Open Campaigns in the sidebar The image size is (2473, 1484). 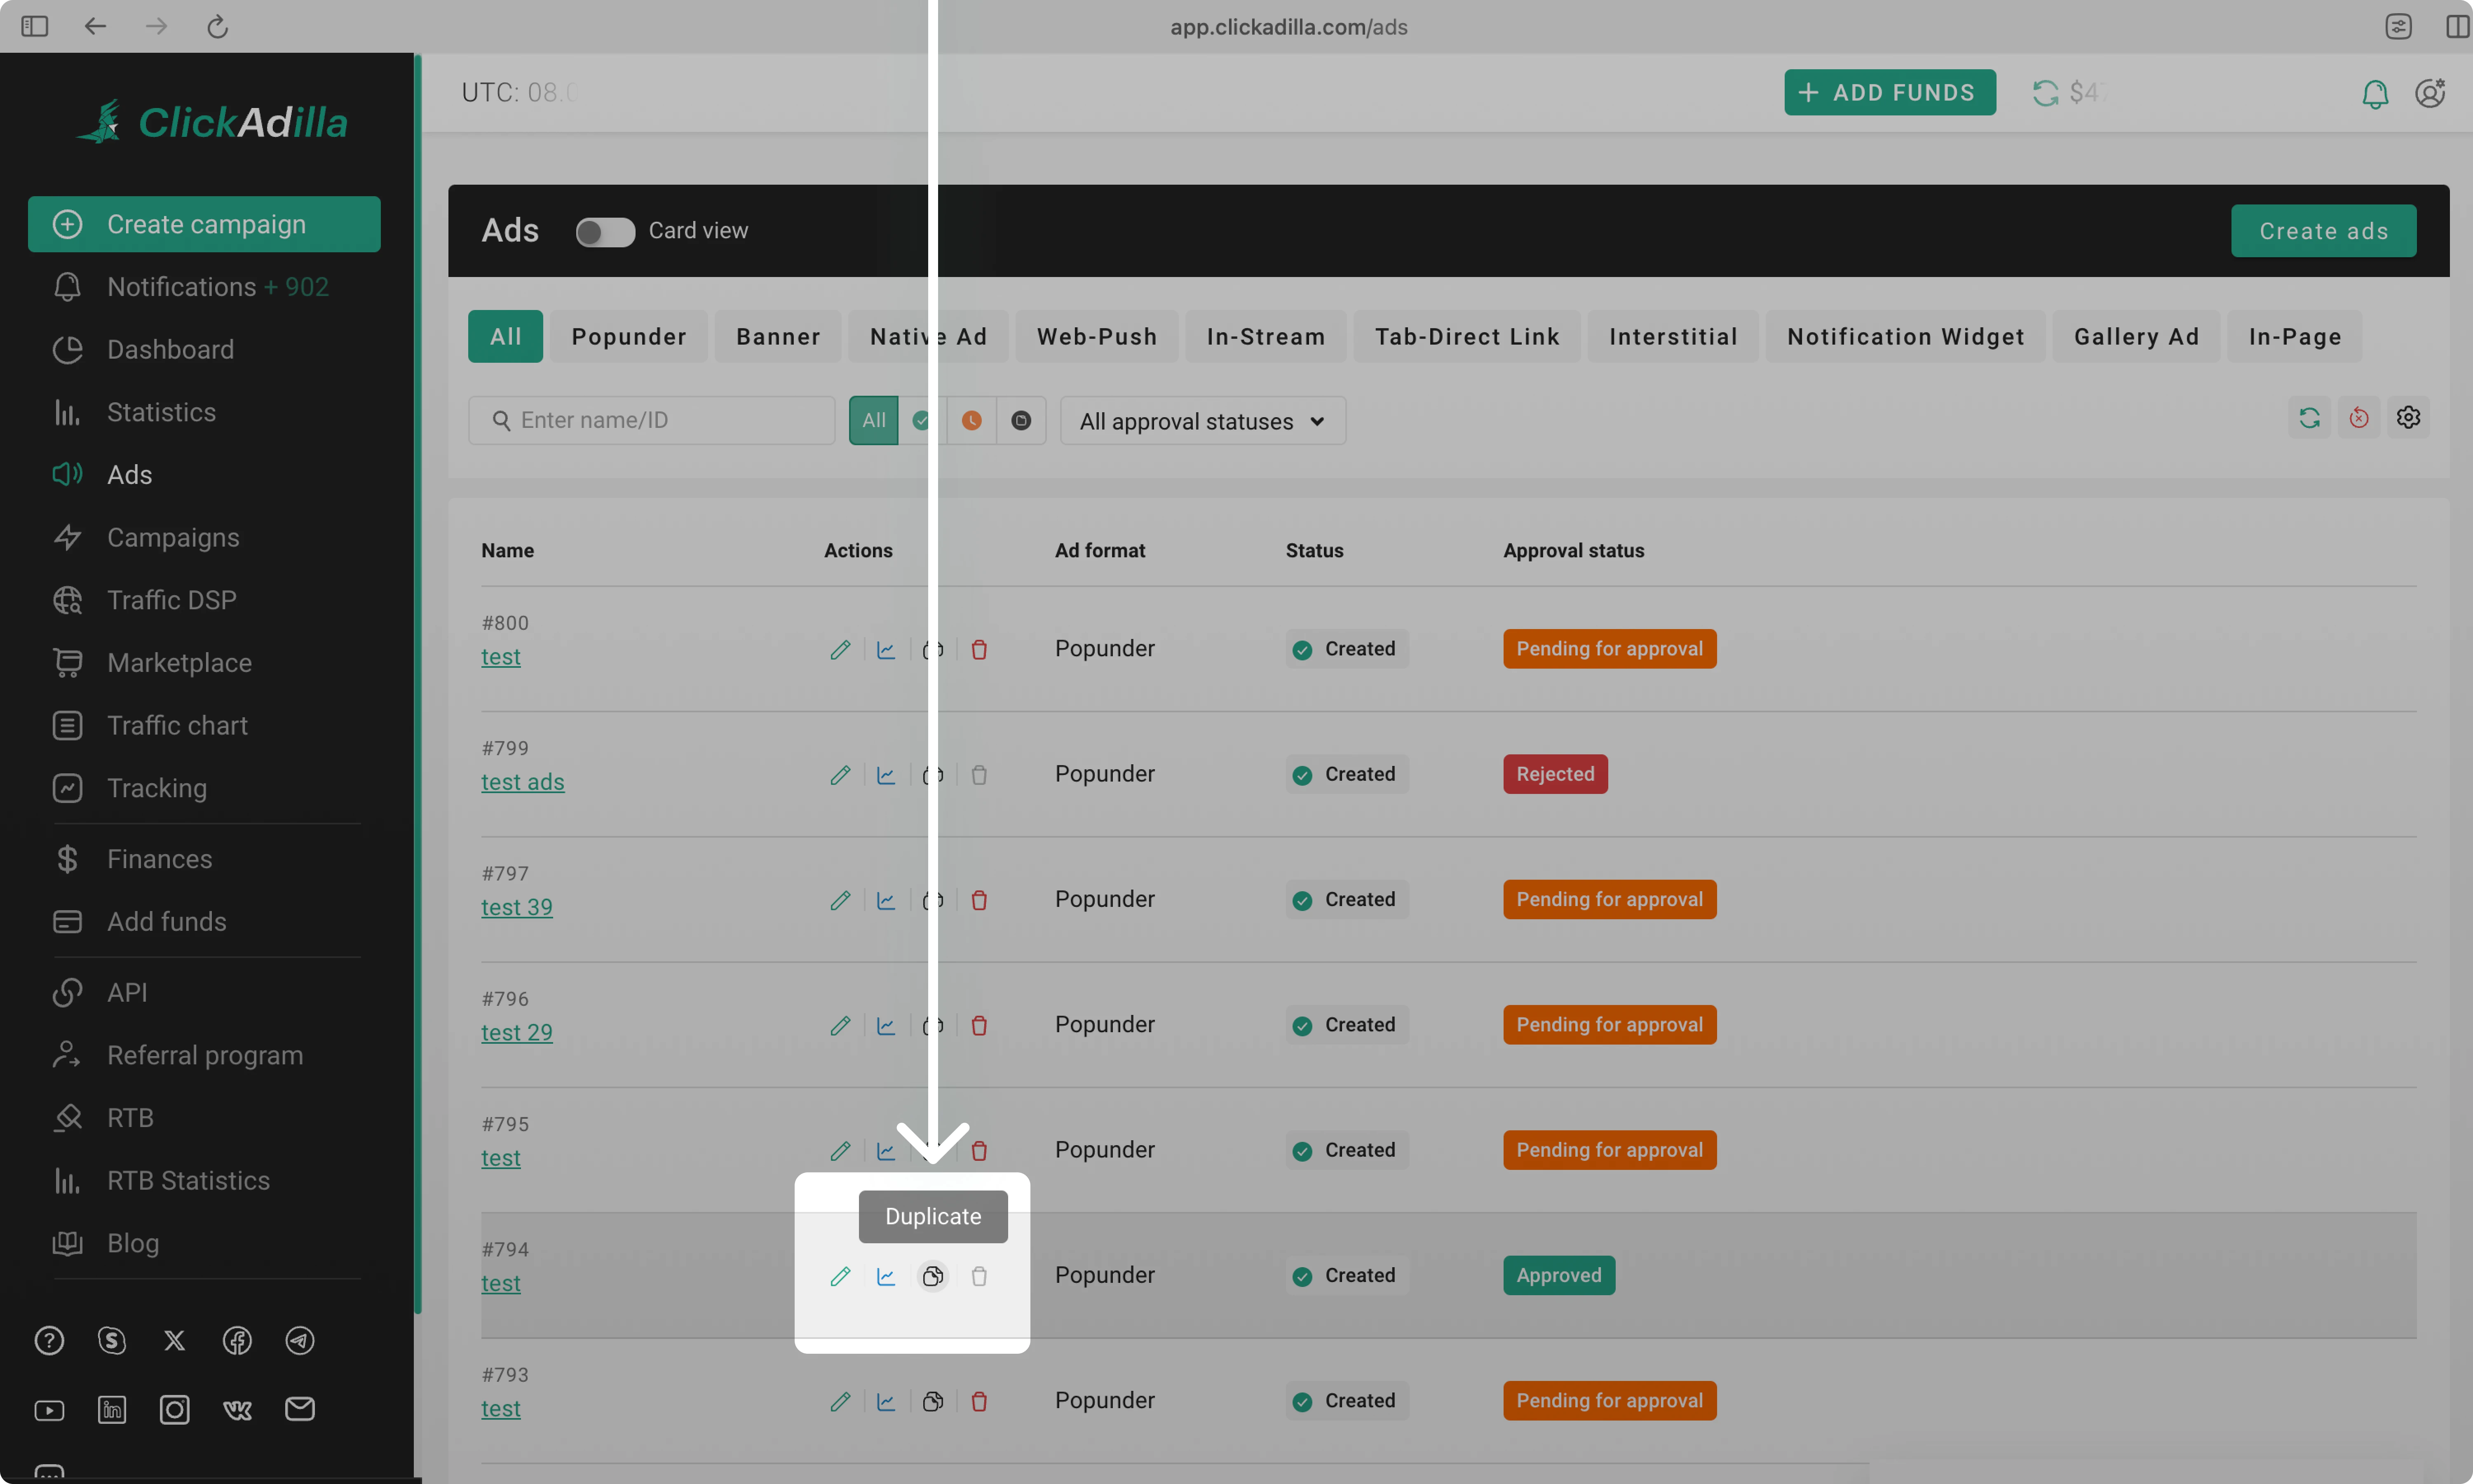(173, 538)
